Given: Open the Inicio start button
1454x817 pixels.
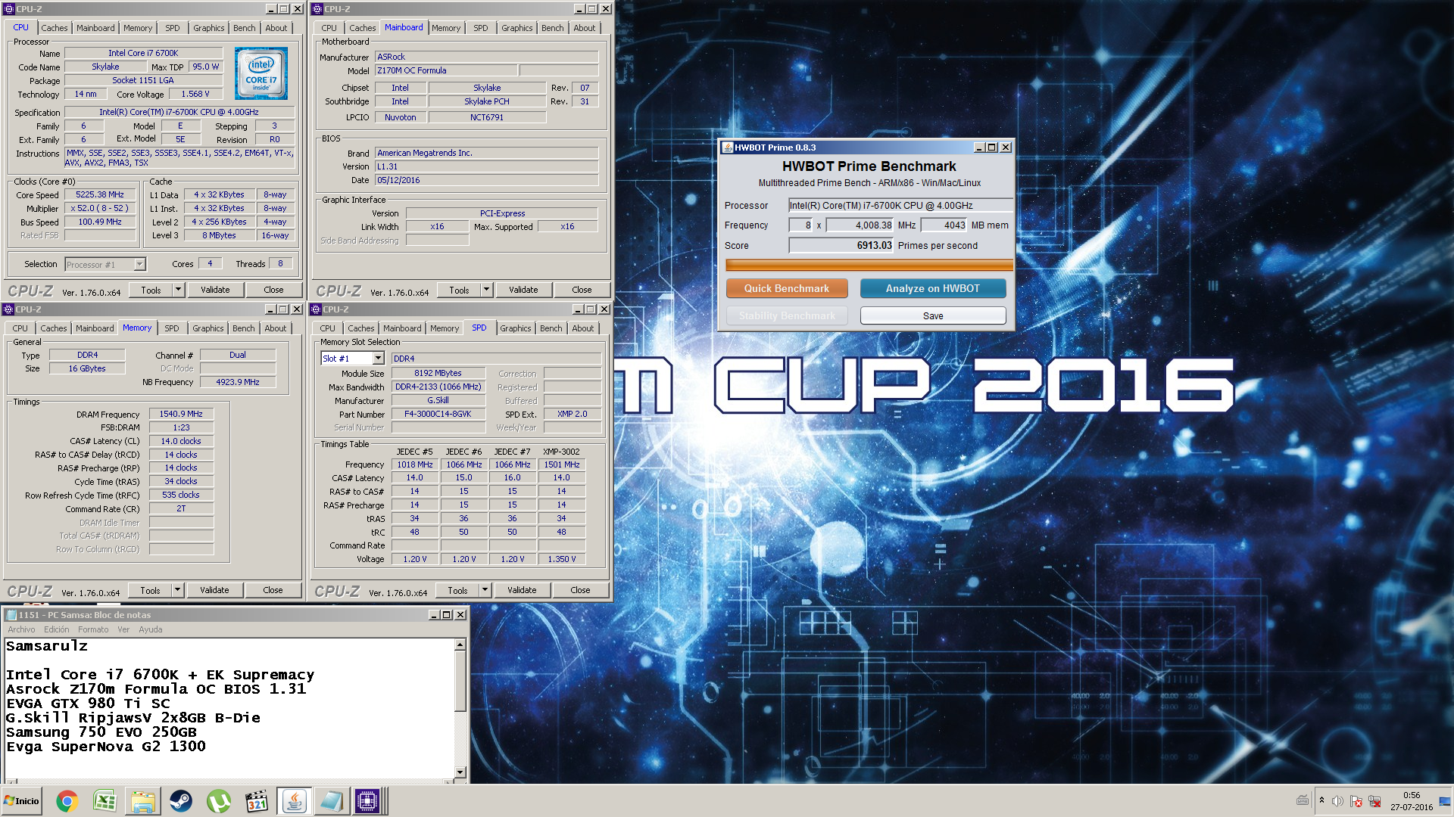Looking at the screenshot, I should pos(21,801).
